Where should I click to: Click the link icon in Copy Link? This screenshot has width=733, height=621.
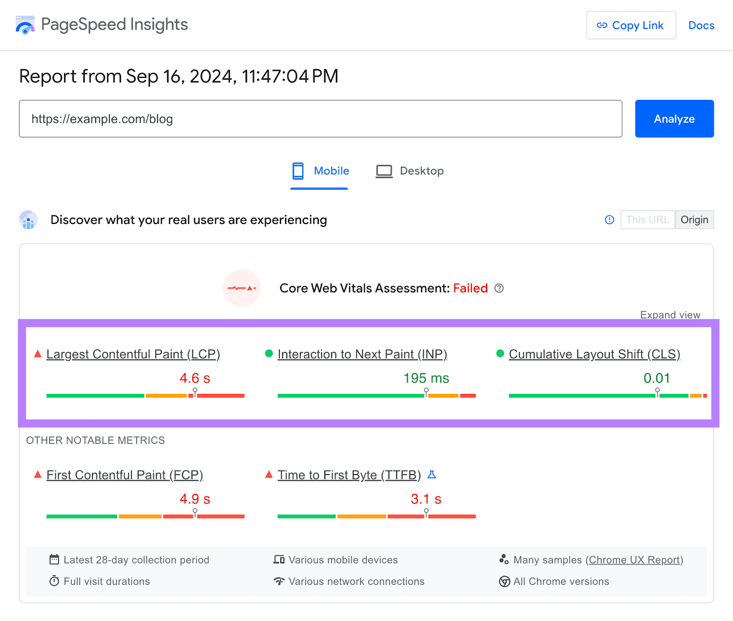pos(602,25)
